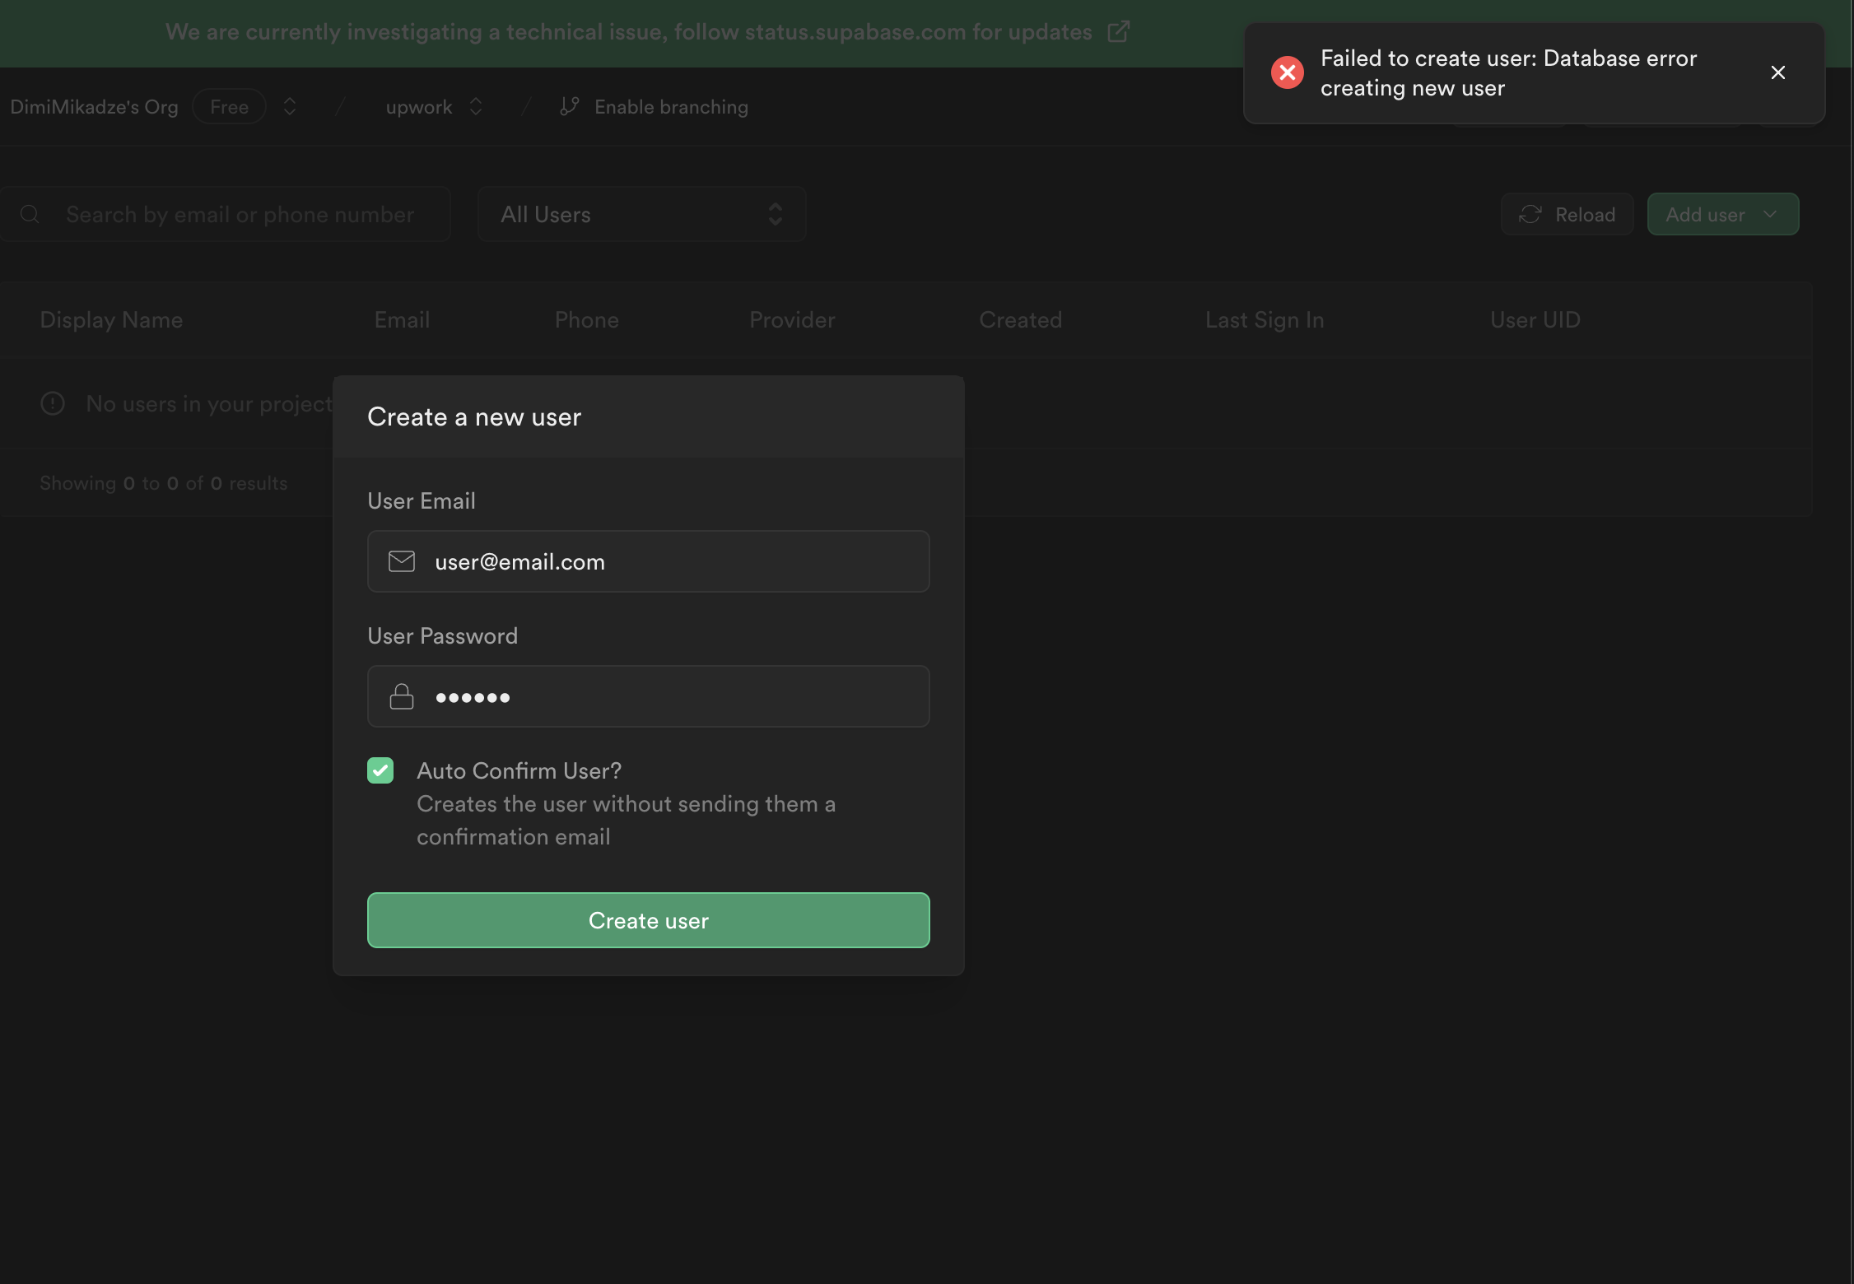This screenshot has width=1854, height=1284.
Task: Click the Free plan badge
Action: tap(229, 107)
